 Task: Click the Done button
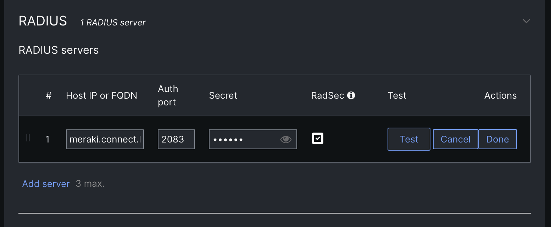pos(497,139)
